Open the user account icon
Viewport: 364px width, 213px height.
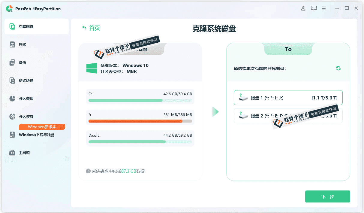[303, 8]
